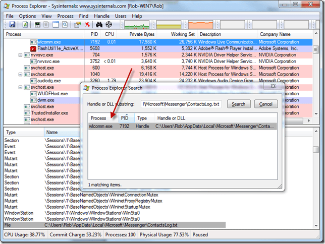
Task: Open System Information from the toolbar
Action: tap(37, 24)
